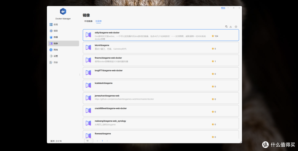298x151 pixels.
Task: Click the sidebar collapse handle
Action: [80, 75]
